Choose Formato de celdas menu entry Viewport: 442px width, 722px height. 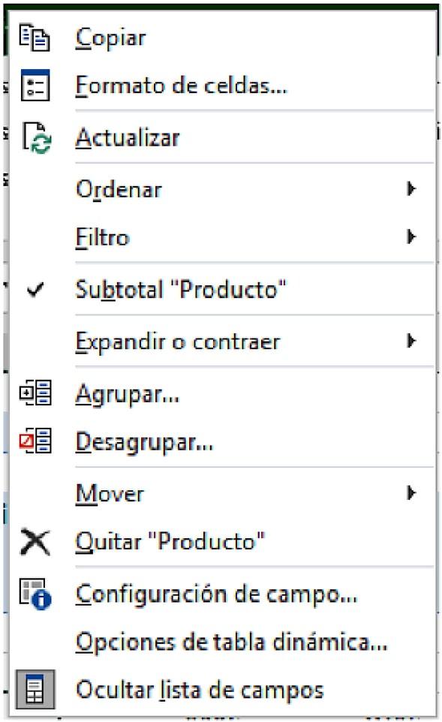click(x=182, y=86)
